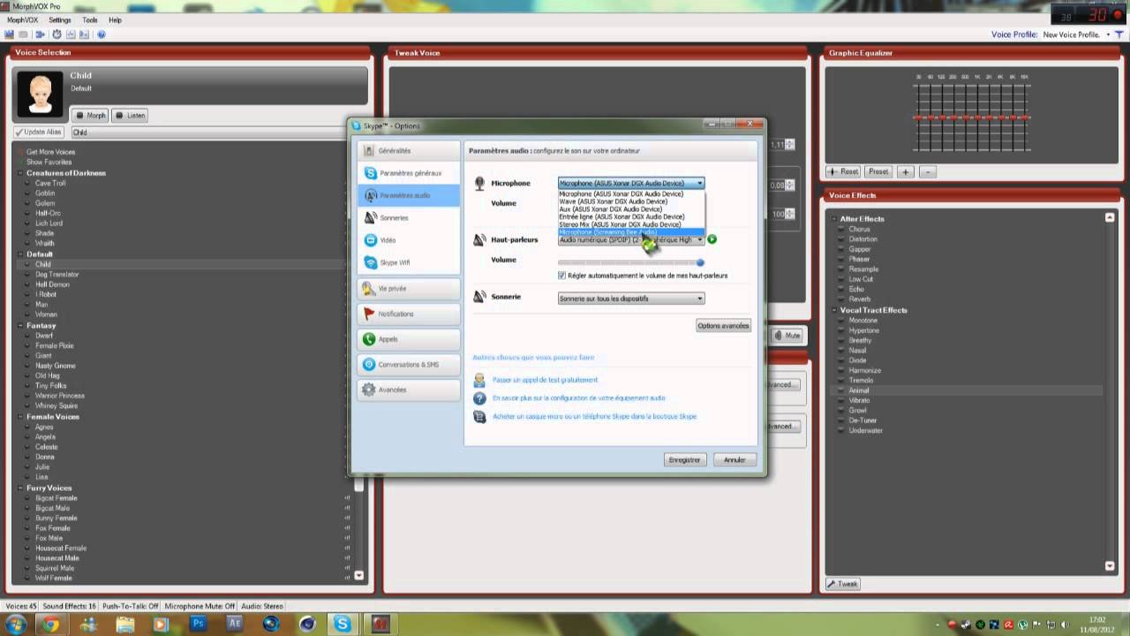Click the first MorphVOX toolbar icon
The image size is (1130, 636).
click(x=9, y=34)
